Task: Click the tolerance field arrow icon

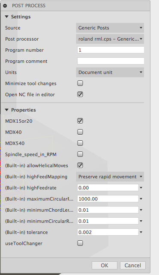Action: point(141,232)
